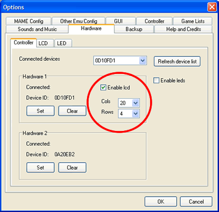Close the Options dialog window
The image size is (219, 212).
click(x=212, y=7)
